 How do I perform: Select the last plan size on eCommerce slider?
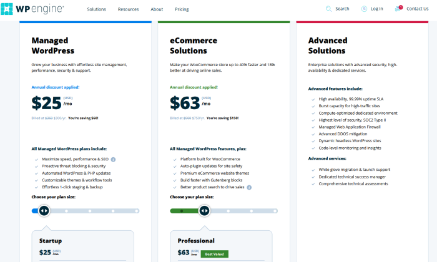coord(275,211)
